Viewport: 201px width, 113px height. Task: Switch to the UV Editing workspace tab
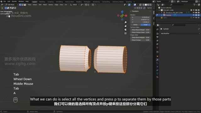click(x=59, y=2)
